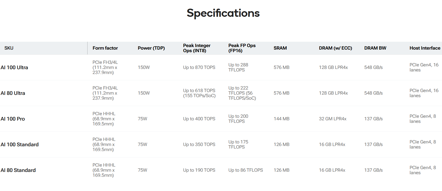Select the Host Interface column header
Screen dimensions: 442x191
(x=425, y=48)
